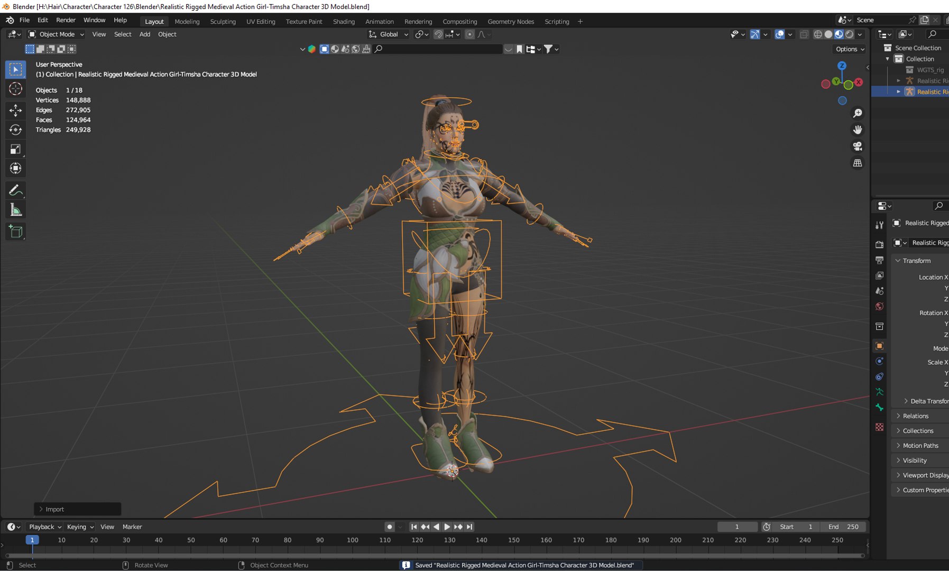The height and width of the screenshot is (571, 949).
Task: Choose the Select Box tool
Action: [x=15, y=69]
